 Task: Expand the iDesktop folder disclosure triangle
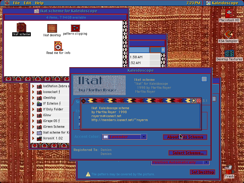[x=33, y=98]
